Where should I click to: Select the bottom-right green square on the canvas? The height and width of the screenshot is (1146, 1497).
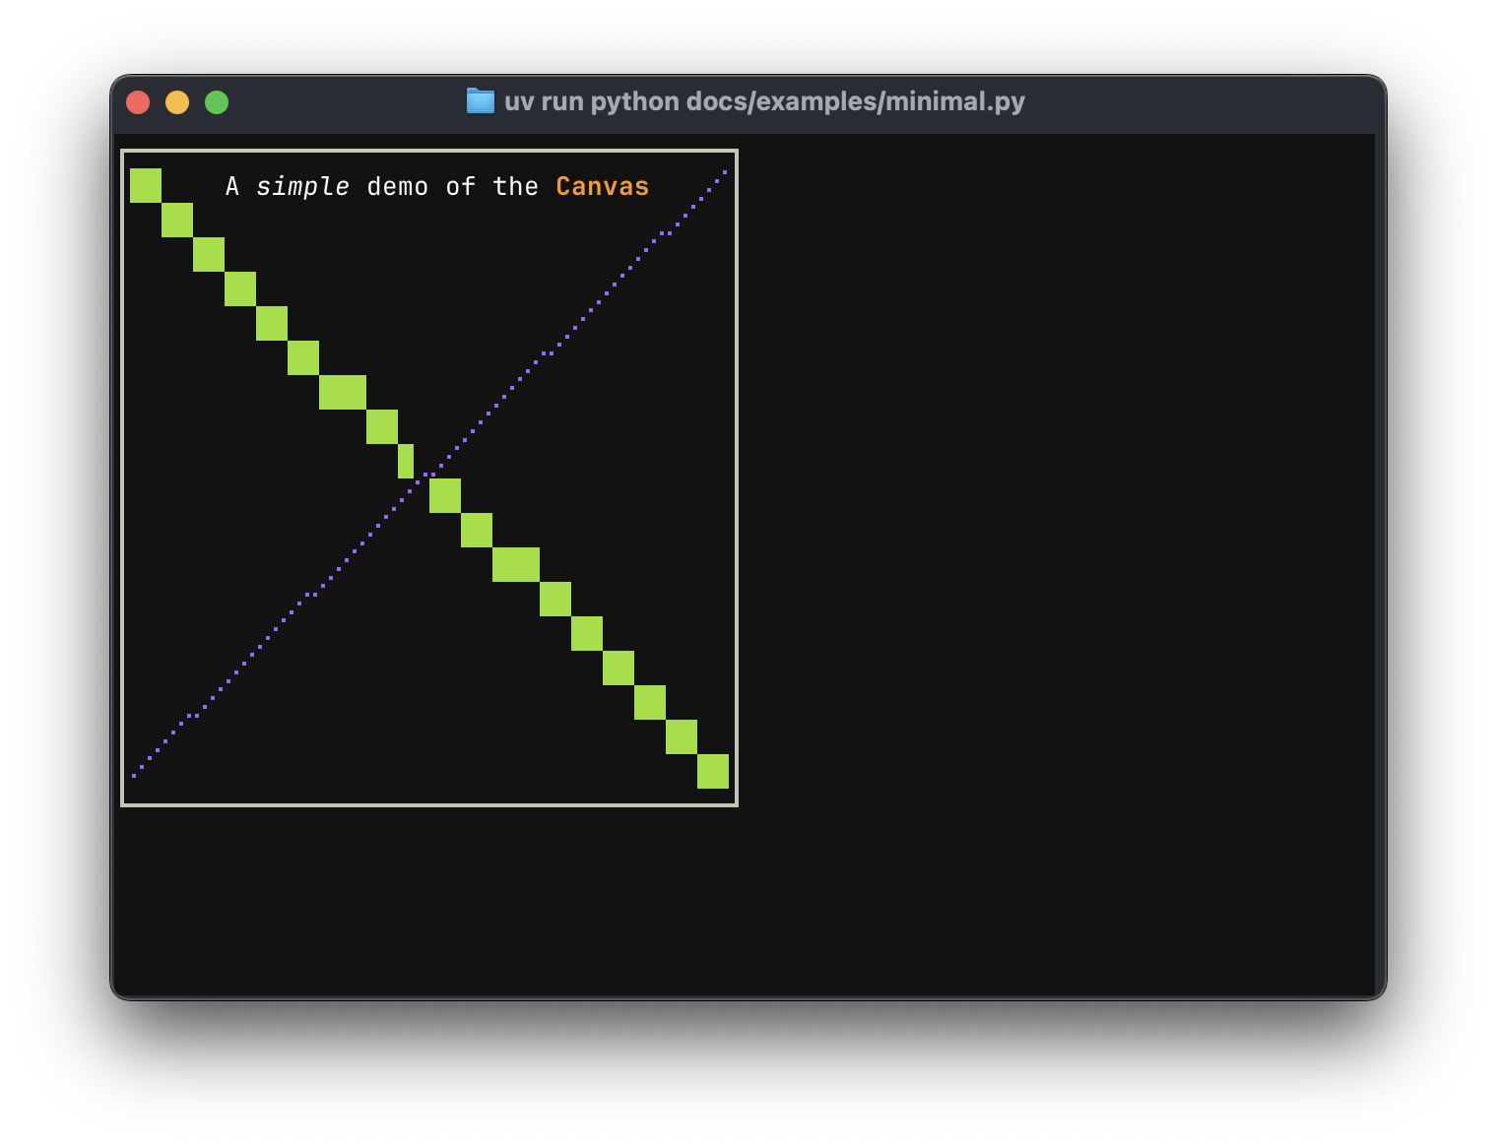(x=715, y=772)
